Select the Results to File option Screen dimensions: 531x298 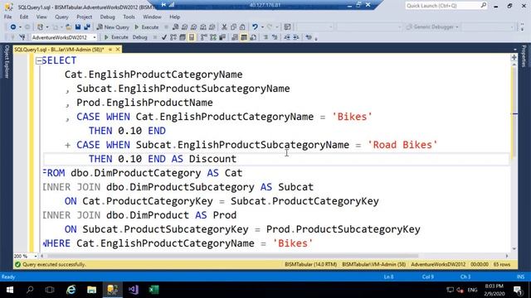pyautogui.click(x=253, y=37)
